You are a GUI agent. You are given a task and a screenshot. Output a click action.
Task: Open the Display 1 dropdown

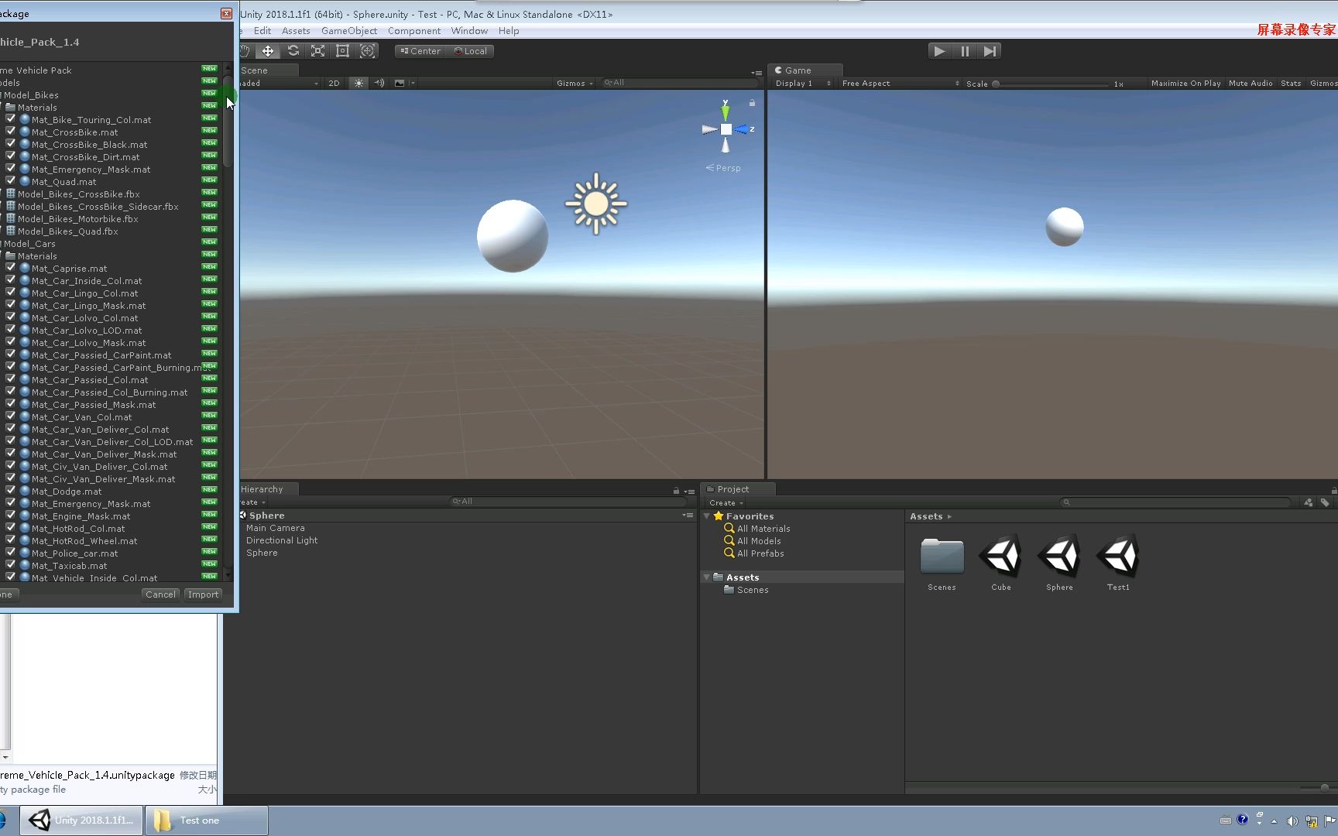coord(803,83)
